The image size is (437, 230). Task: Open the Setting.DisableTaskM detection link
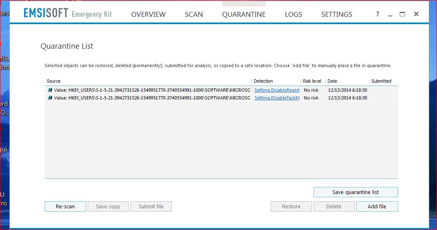pos(277,98)
